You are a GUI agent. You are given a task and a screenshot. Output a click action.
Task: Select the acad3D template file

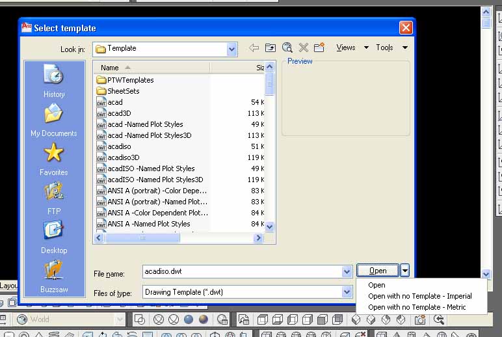point(114,113)
